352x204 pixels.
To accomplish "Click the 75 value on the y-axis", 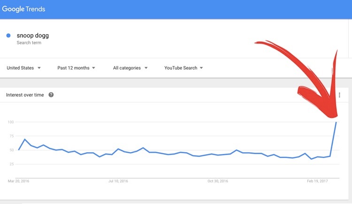I will (x=12, y=136).
